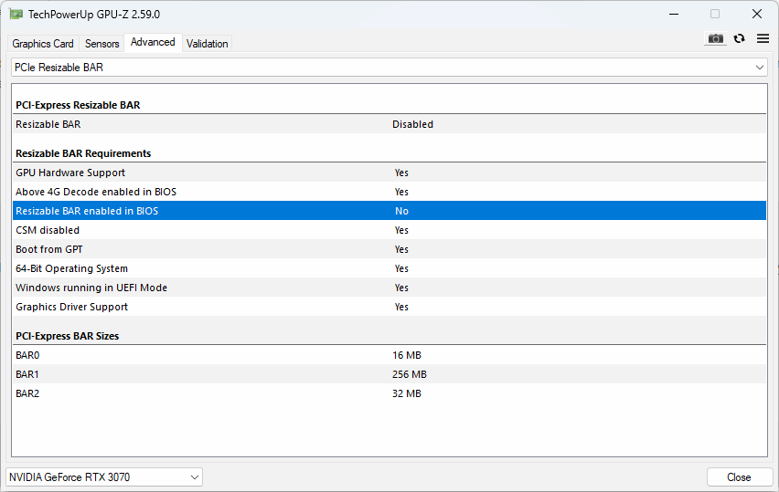The height and width of the screenshot is (492, 779).
Task: Expand the PCIe Resizable BAR dropdown
Action: (389, 68)
